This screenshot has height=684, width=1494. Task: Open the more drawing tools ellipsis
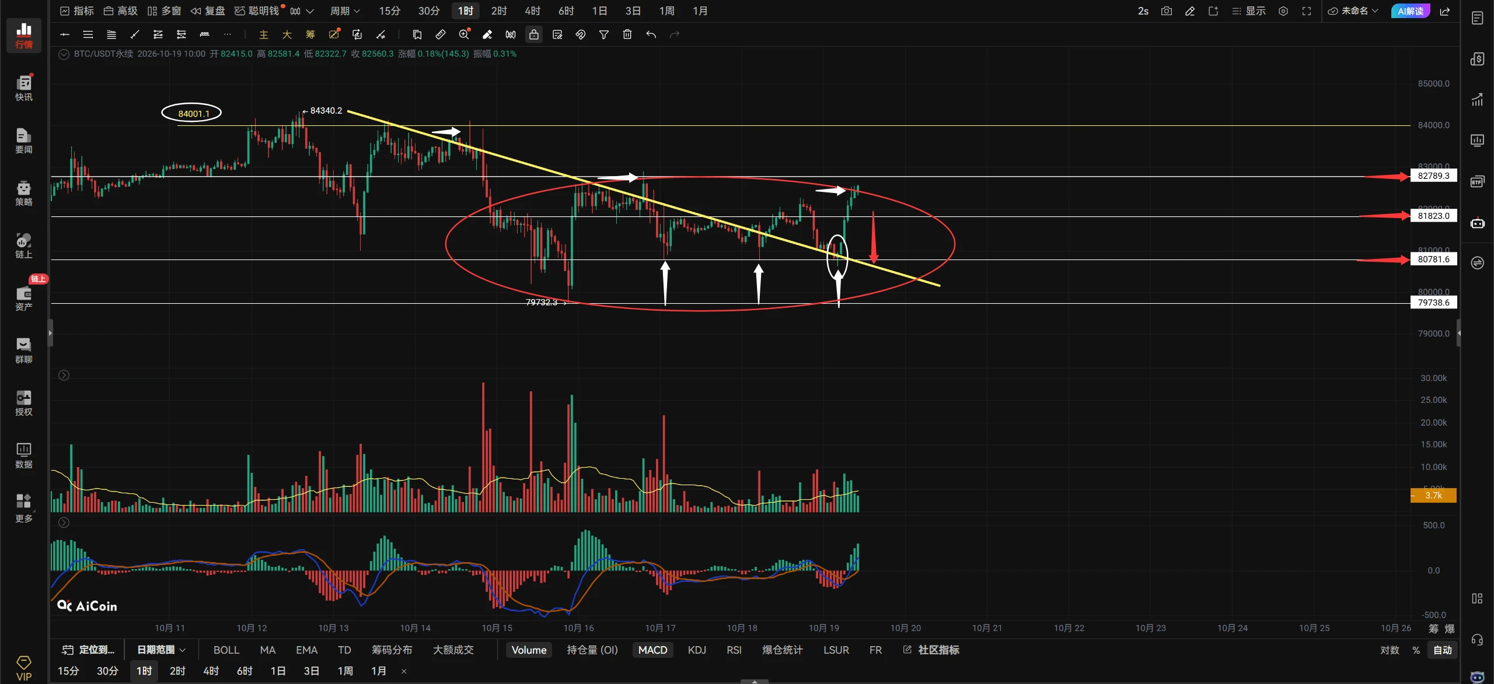(228, 34)
